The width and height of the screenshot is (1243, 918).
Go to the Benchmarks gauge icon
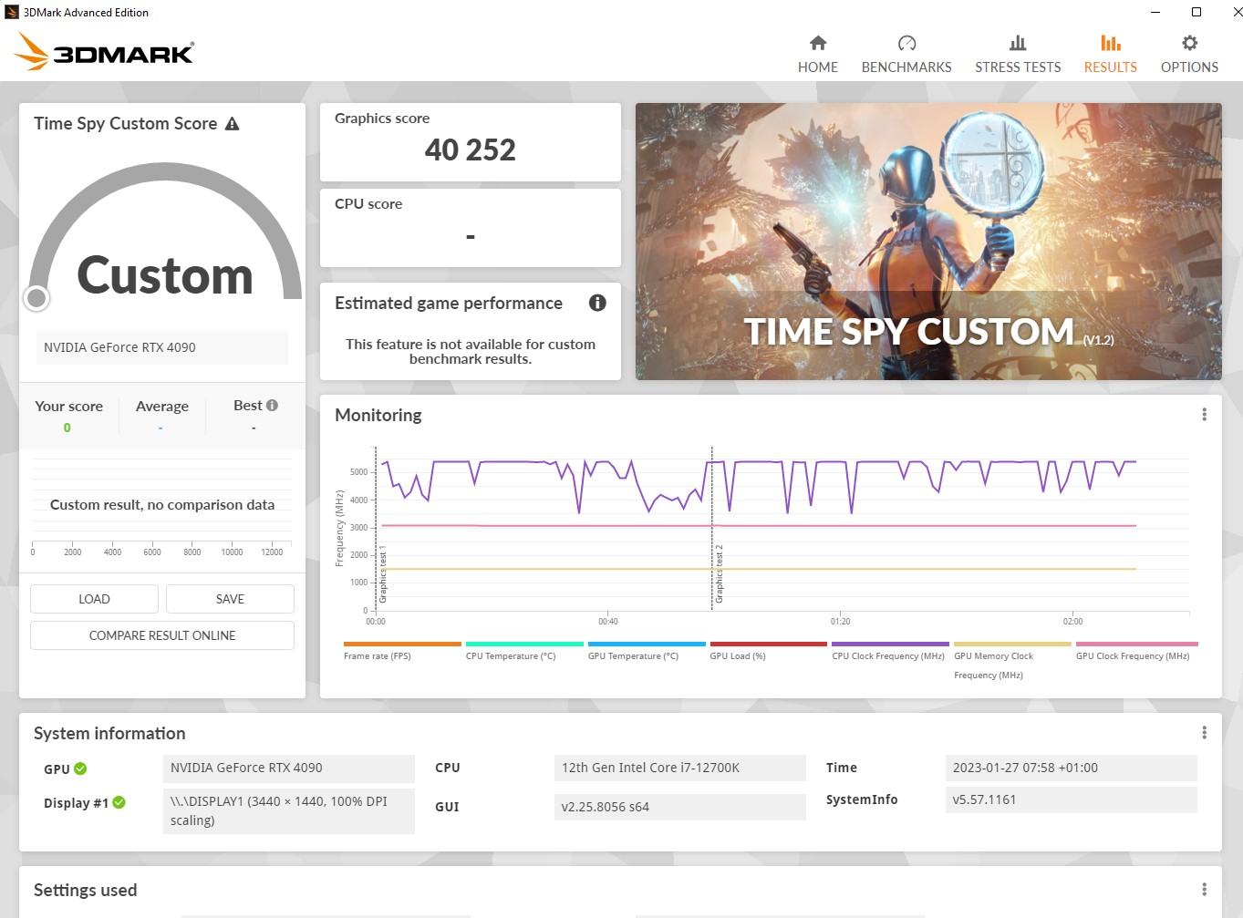click(x=906, y=43)
